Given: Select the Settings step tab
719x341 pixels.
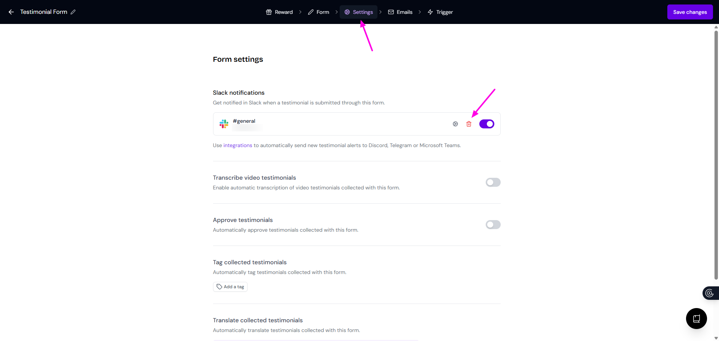Looking at the screenshot, I should pyautogui.click(x=359, y=12).
